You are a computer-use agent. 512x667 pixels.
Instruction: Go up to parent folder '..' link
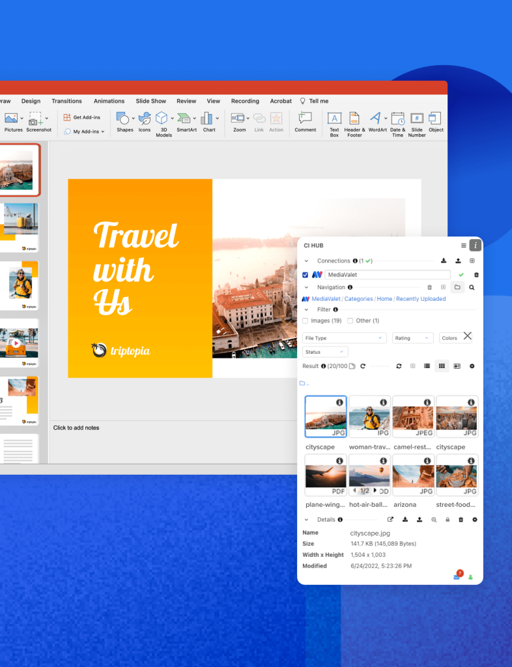point(304,383)
